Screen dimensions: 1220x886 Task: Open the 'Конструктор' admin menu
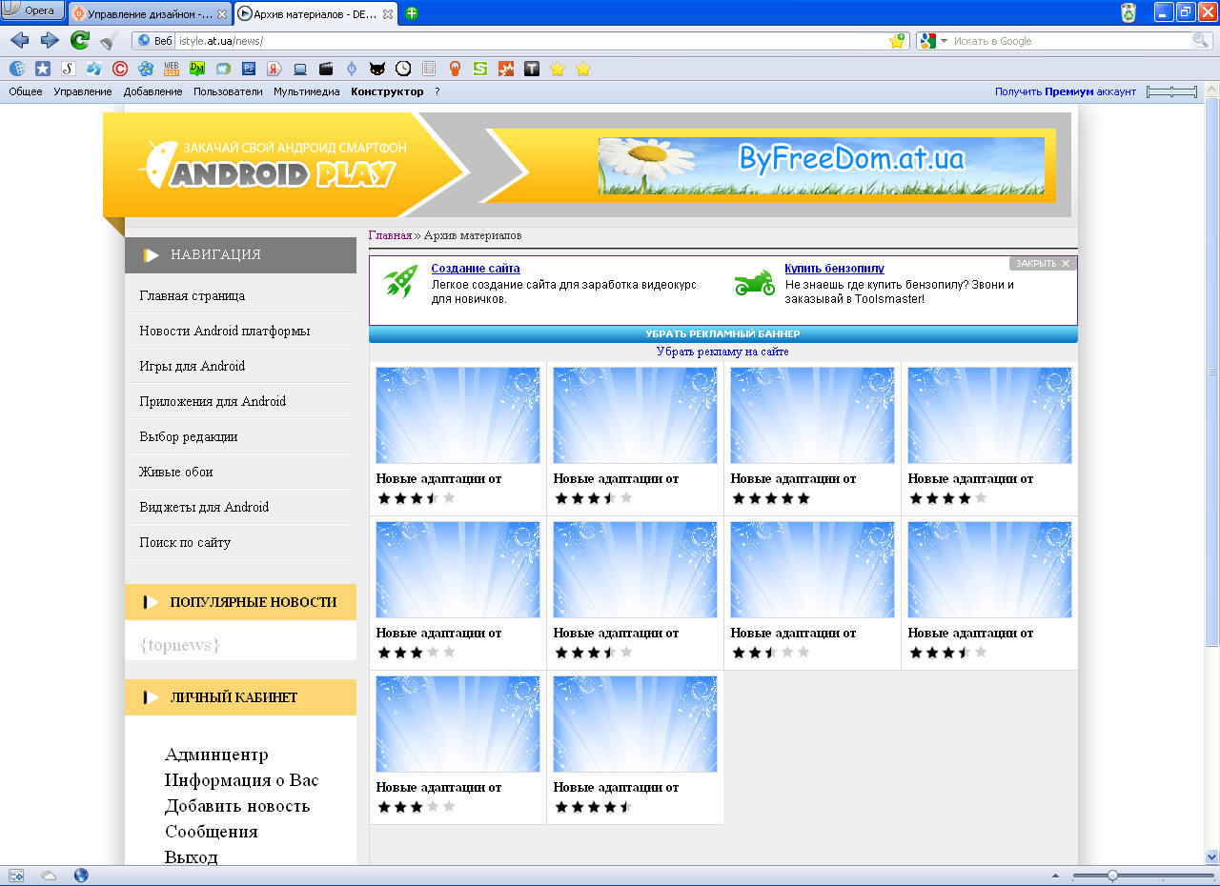pyautogui.click(x=387, y=91)
